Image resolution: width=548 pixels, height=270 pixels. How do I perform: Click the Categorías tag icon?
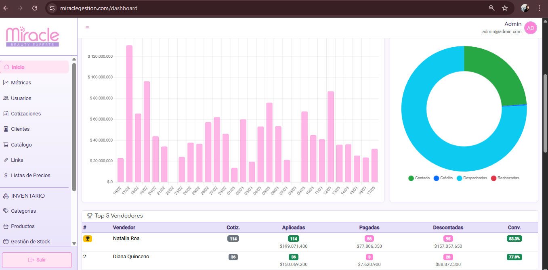coord(6,211)
